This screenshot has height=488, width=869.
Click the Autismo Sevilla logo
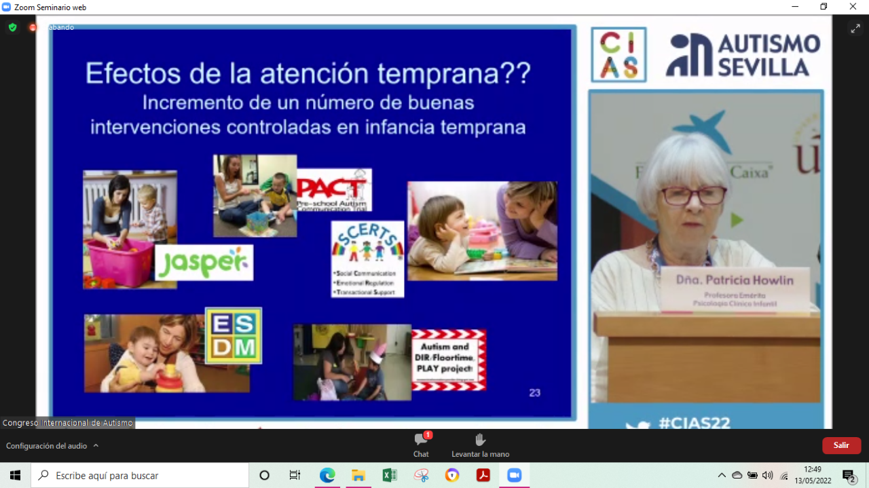(x=744, y=55)
